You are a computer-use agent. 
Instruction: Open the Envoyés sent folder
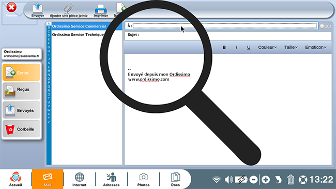coord(21,110)
